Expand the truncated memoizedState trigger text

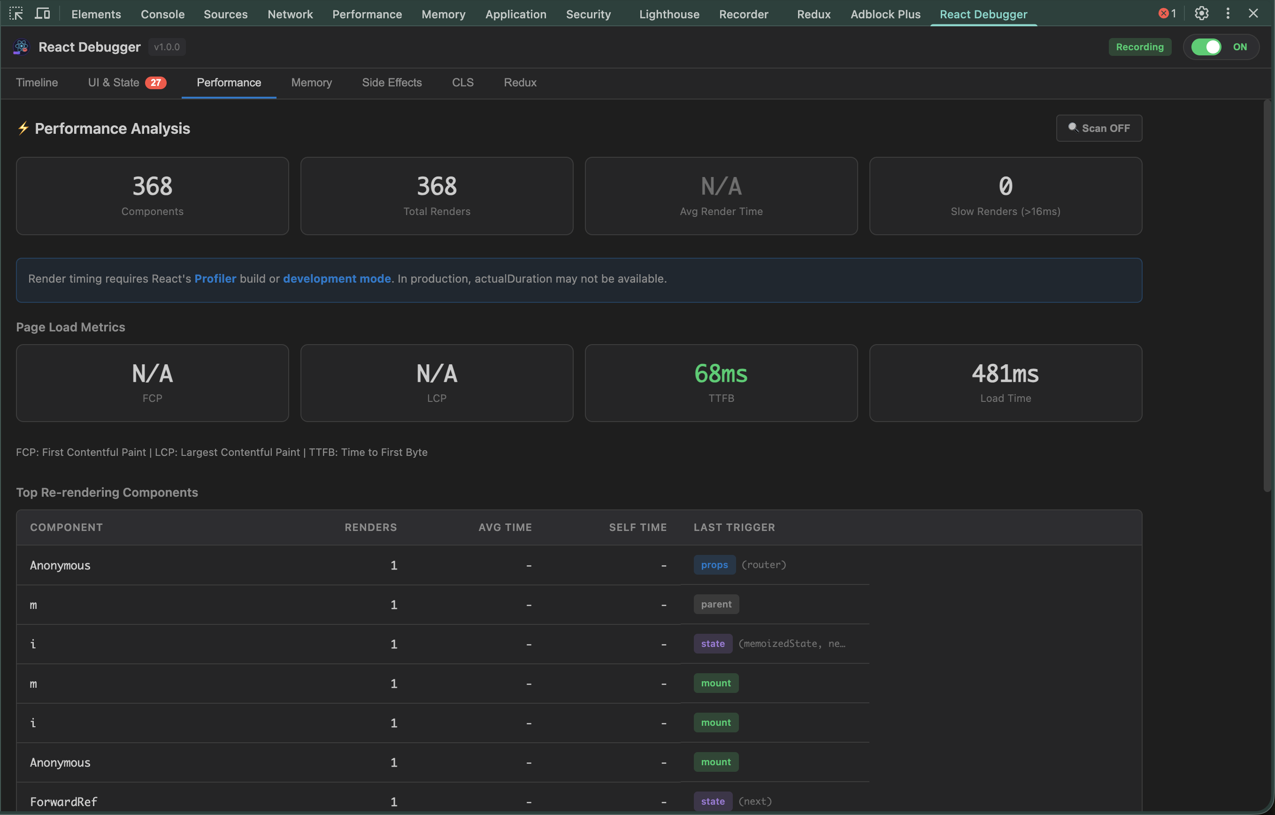[792, 644]
